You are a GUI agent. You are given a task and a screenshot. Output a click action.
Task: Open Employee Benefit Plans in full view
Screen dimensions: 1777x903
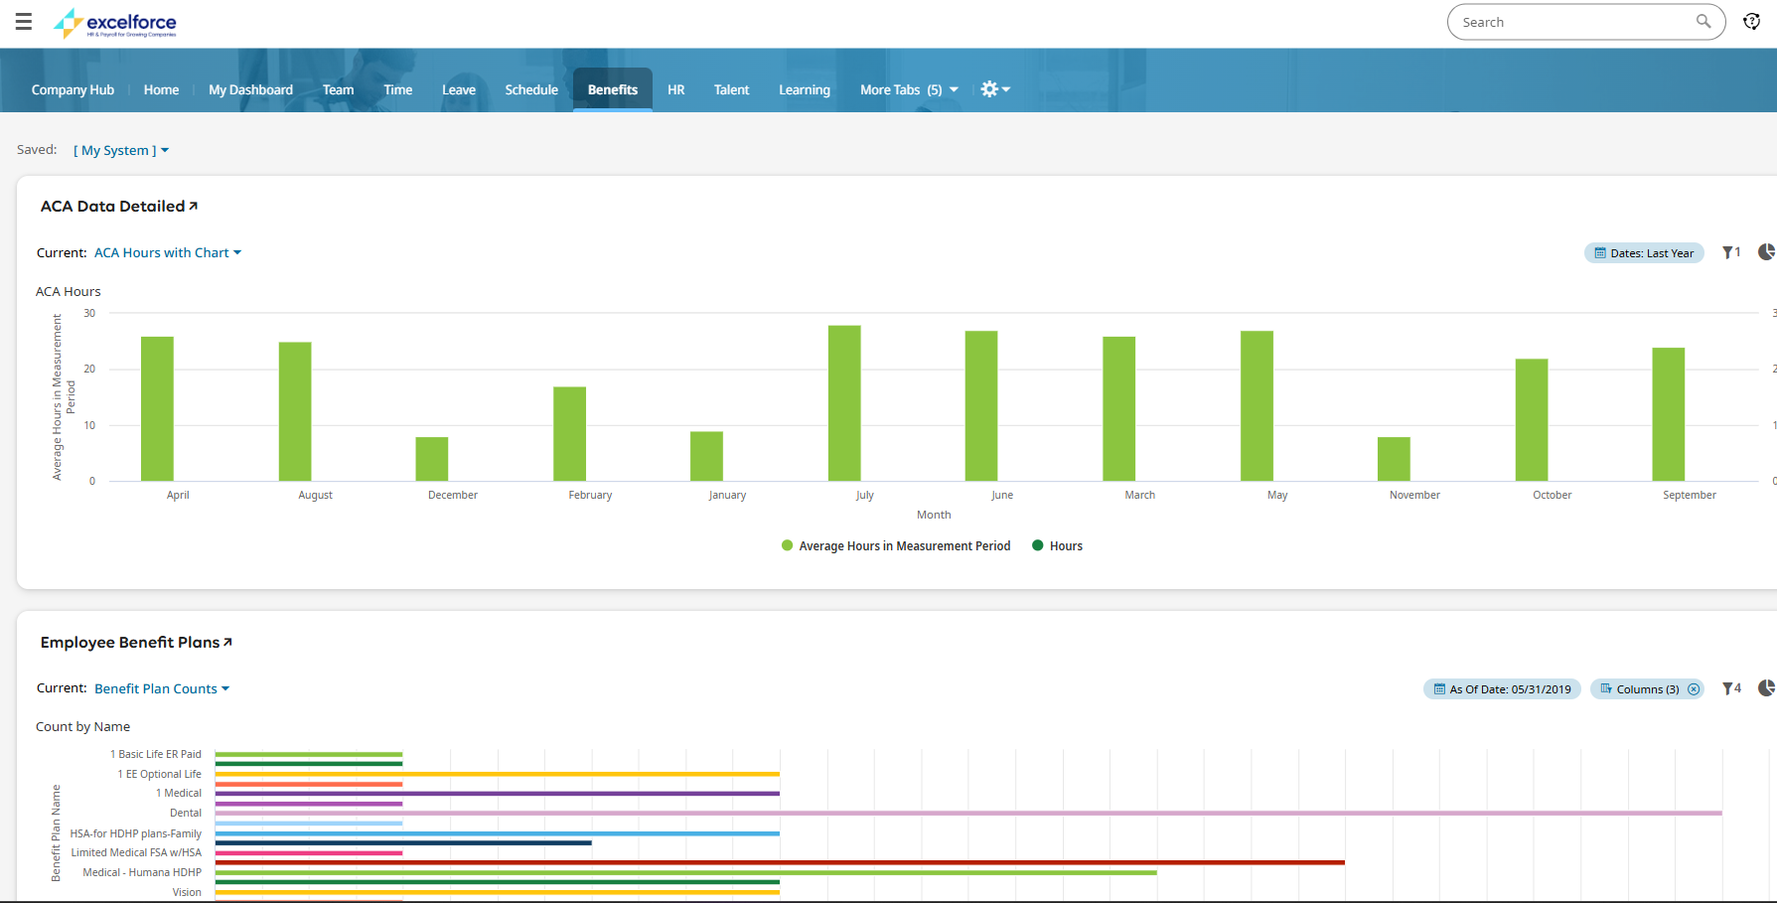pos(227,642)
